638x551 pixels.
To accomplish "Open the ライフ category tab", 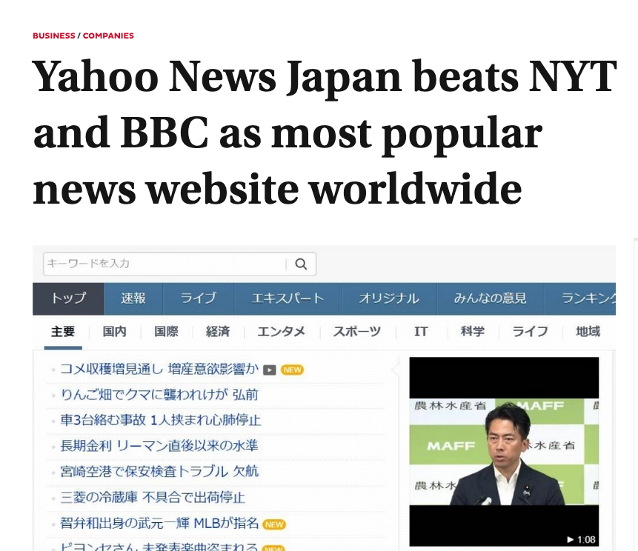I will tap(530, 332).
